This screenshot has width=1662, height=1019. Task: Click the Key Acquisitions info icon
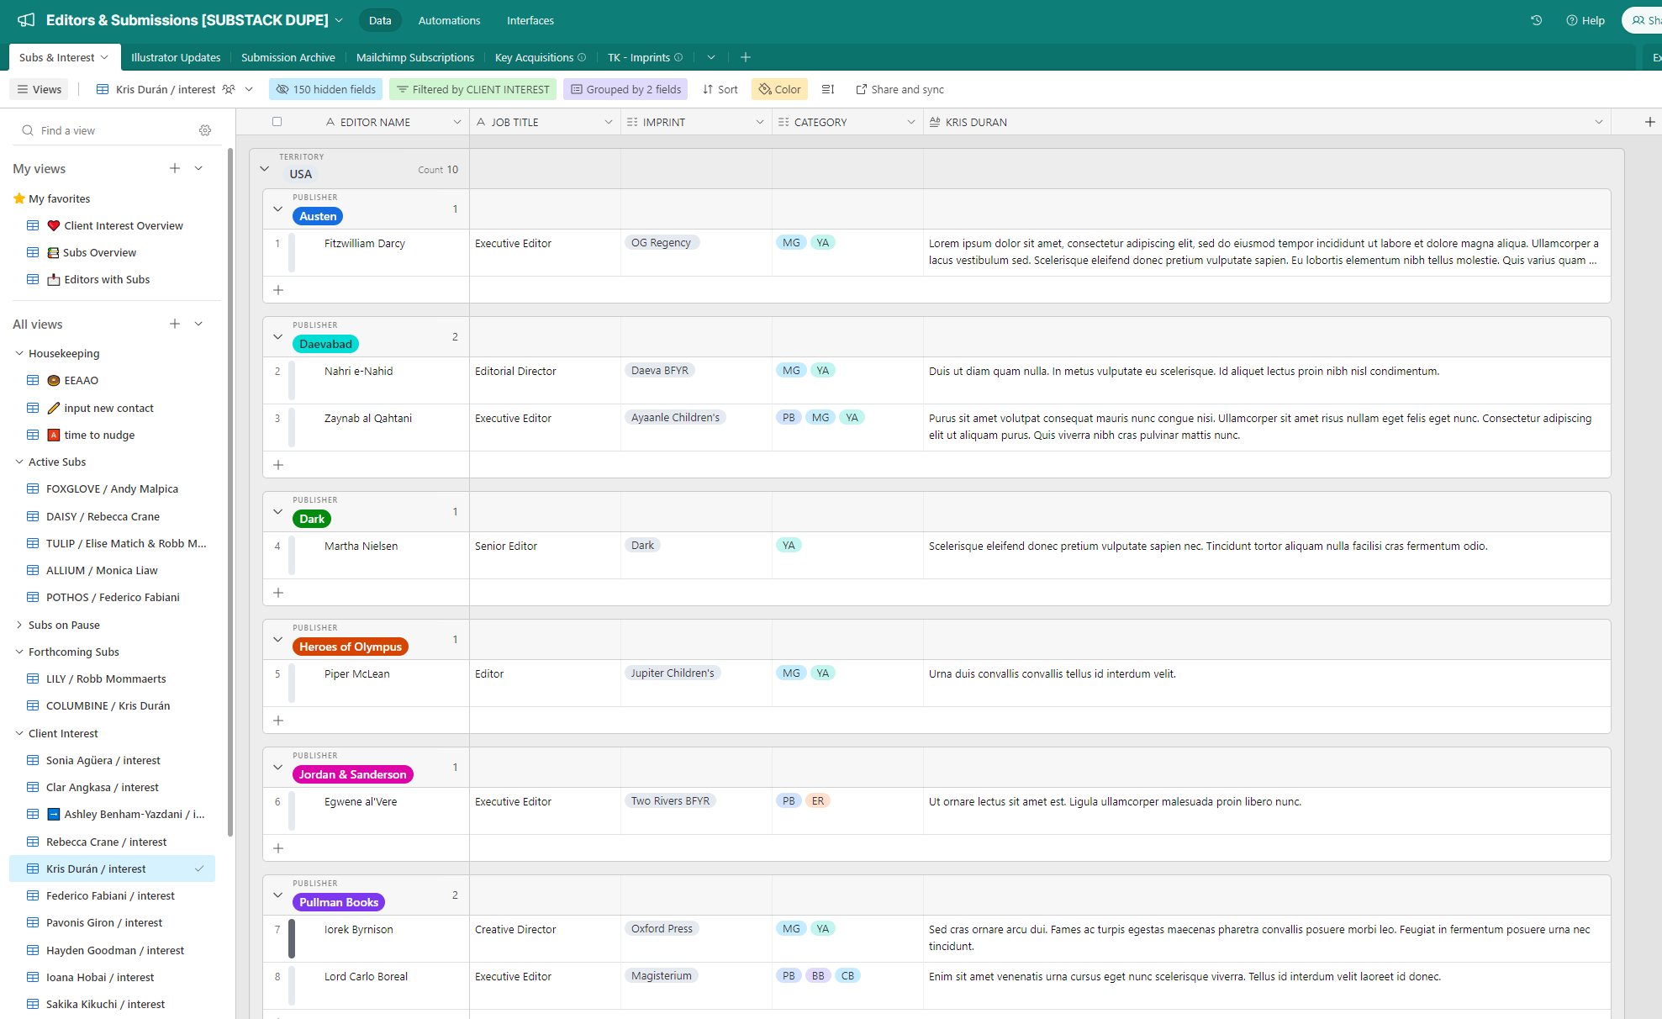click(582, 57)
